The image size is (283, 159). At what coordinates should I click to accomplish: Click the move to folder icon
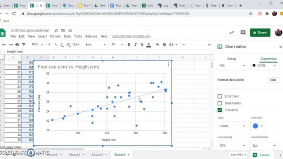(63, 30)
